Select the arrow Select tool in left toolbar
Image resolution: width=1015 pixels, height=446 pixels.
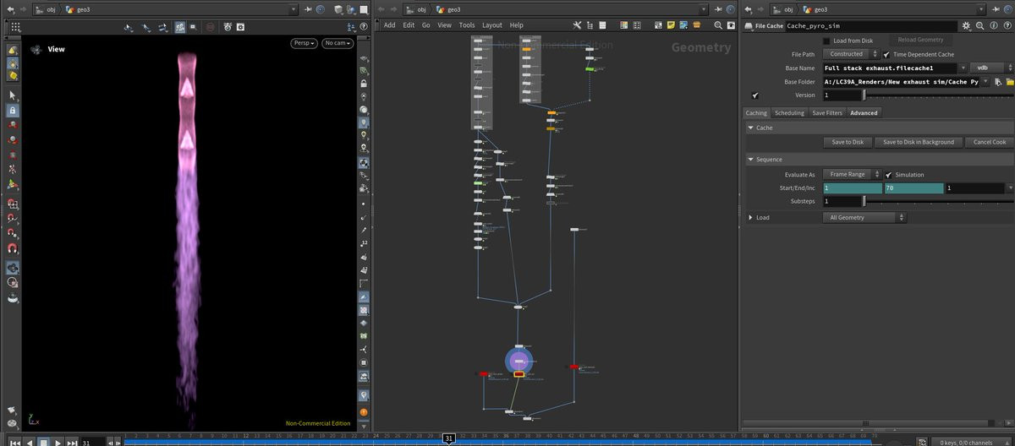13,96
